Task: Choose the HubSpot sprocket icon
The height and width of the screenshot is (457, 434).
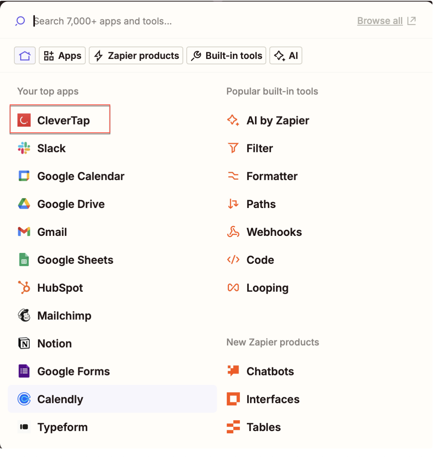Action: click(24, 287)
